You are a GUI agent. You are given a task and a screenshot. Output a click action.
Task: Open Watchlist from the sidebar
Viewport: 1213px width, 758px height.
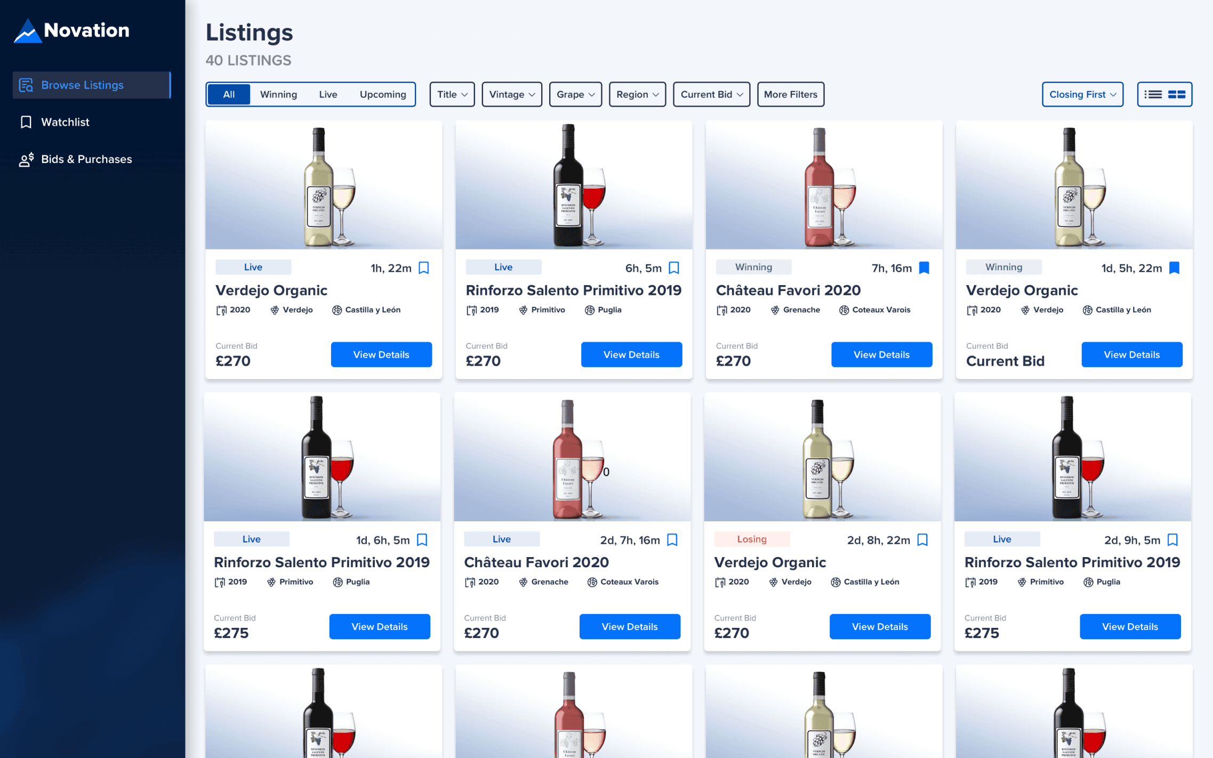click(x=65, y=122)
